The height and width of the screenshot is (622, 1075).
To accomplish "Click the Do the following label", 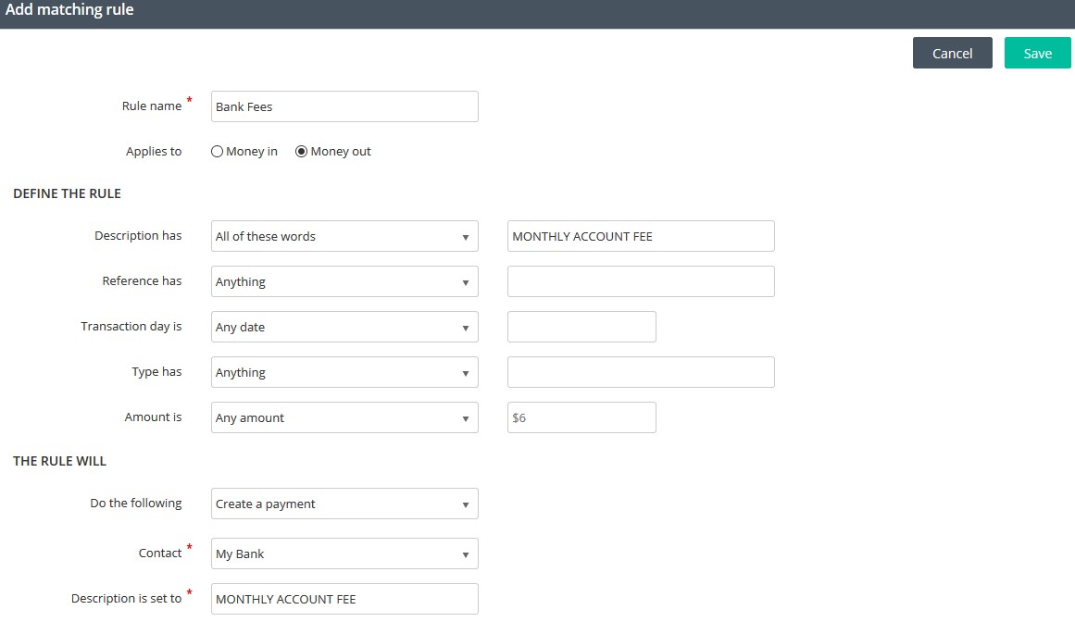I will tap(136, 503).
